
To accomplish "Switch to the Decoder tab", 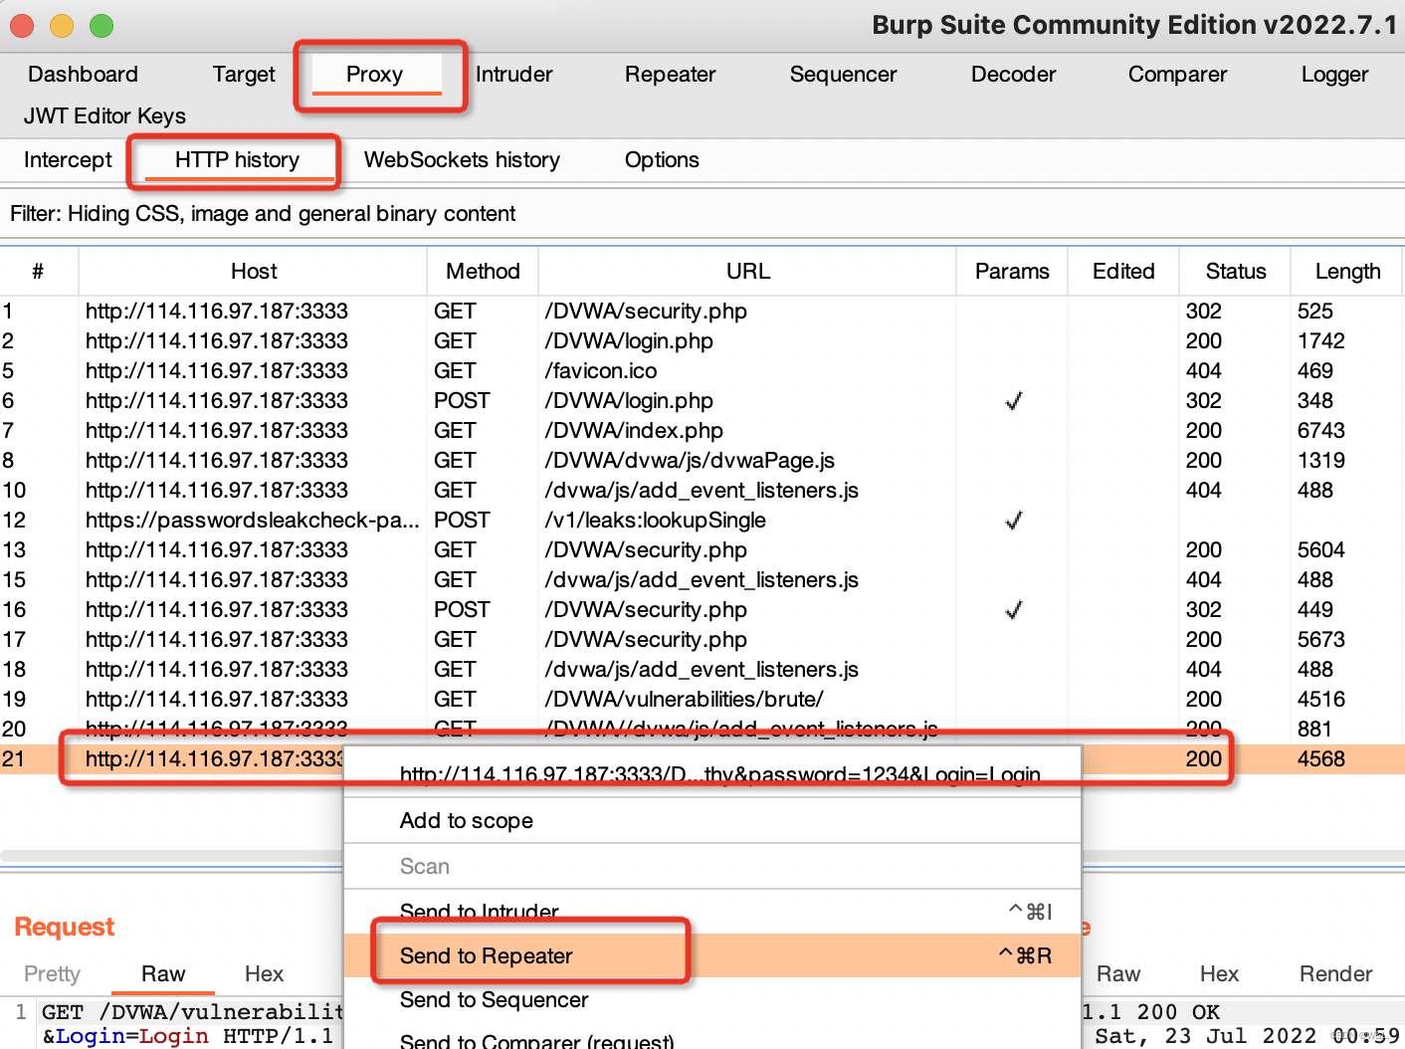I will (1013, 75).
